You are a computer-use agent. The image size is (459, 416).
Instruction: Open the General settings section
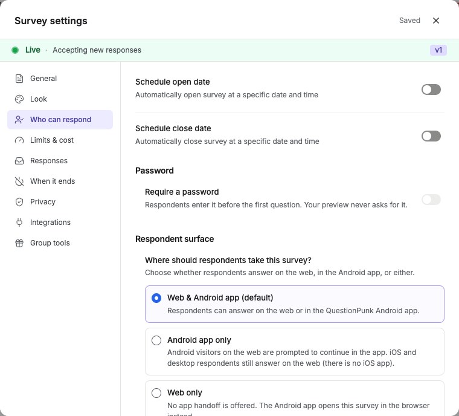click(60, 79)
